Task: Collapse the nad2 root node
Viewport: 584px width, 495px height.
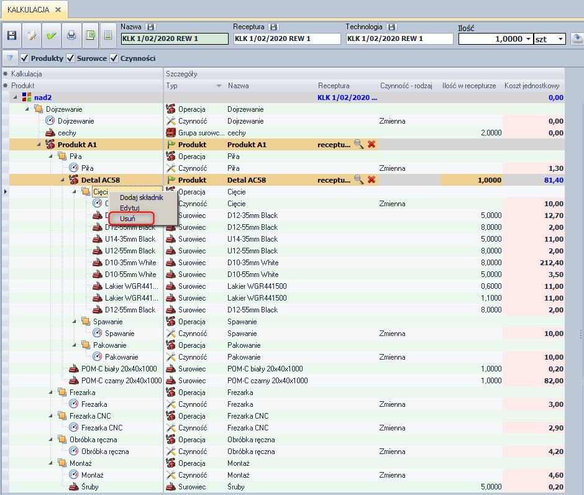Action: [x=16, y=98]
